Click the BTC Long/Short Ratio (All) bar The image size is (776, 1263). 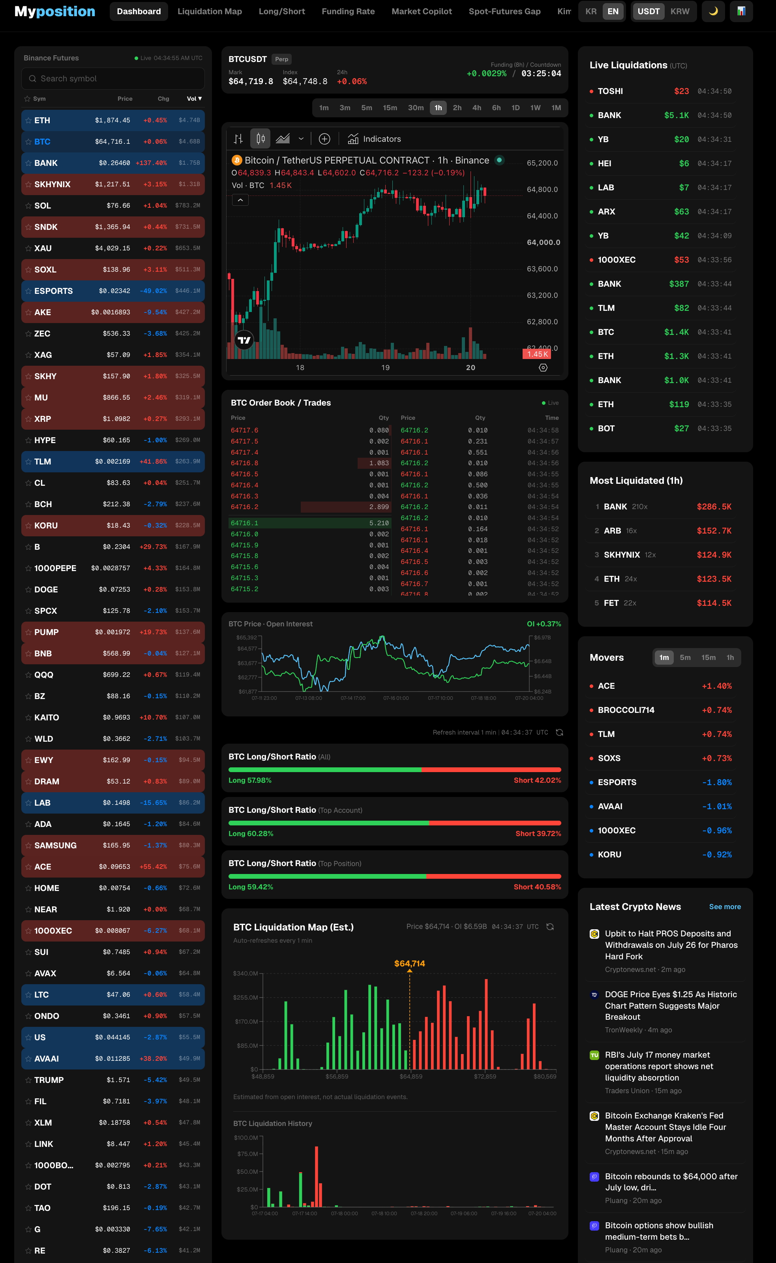(395, 770)
